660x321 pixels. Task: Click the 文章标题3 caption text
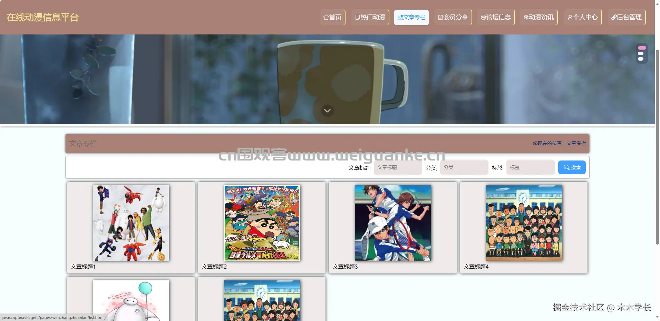tap(345, 267)
